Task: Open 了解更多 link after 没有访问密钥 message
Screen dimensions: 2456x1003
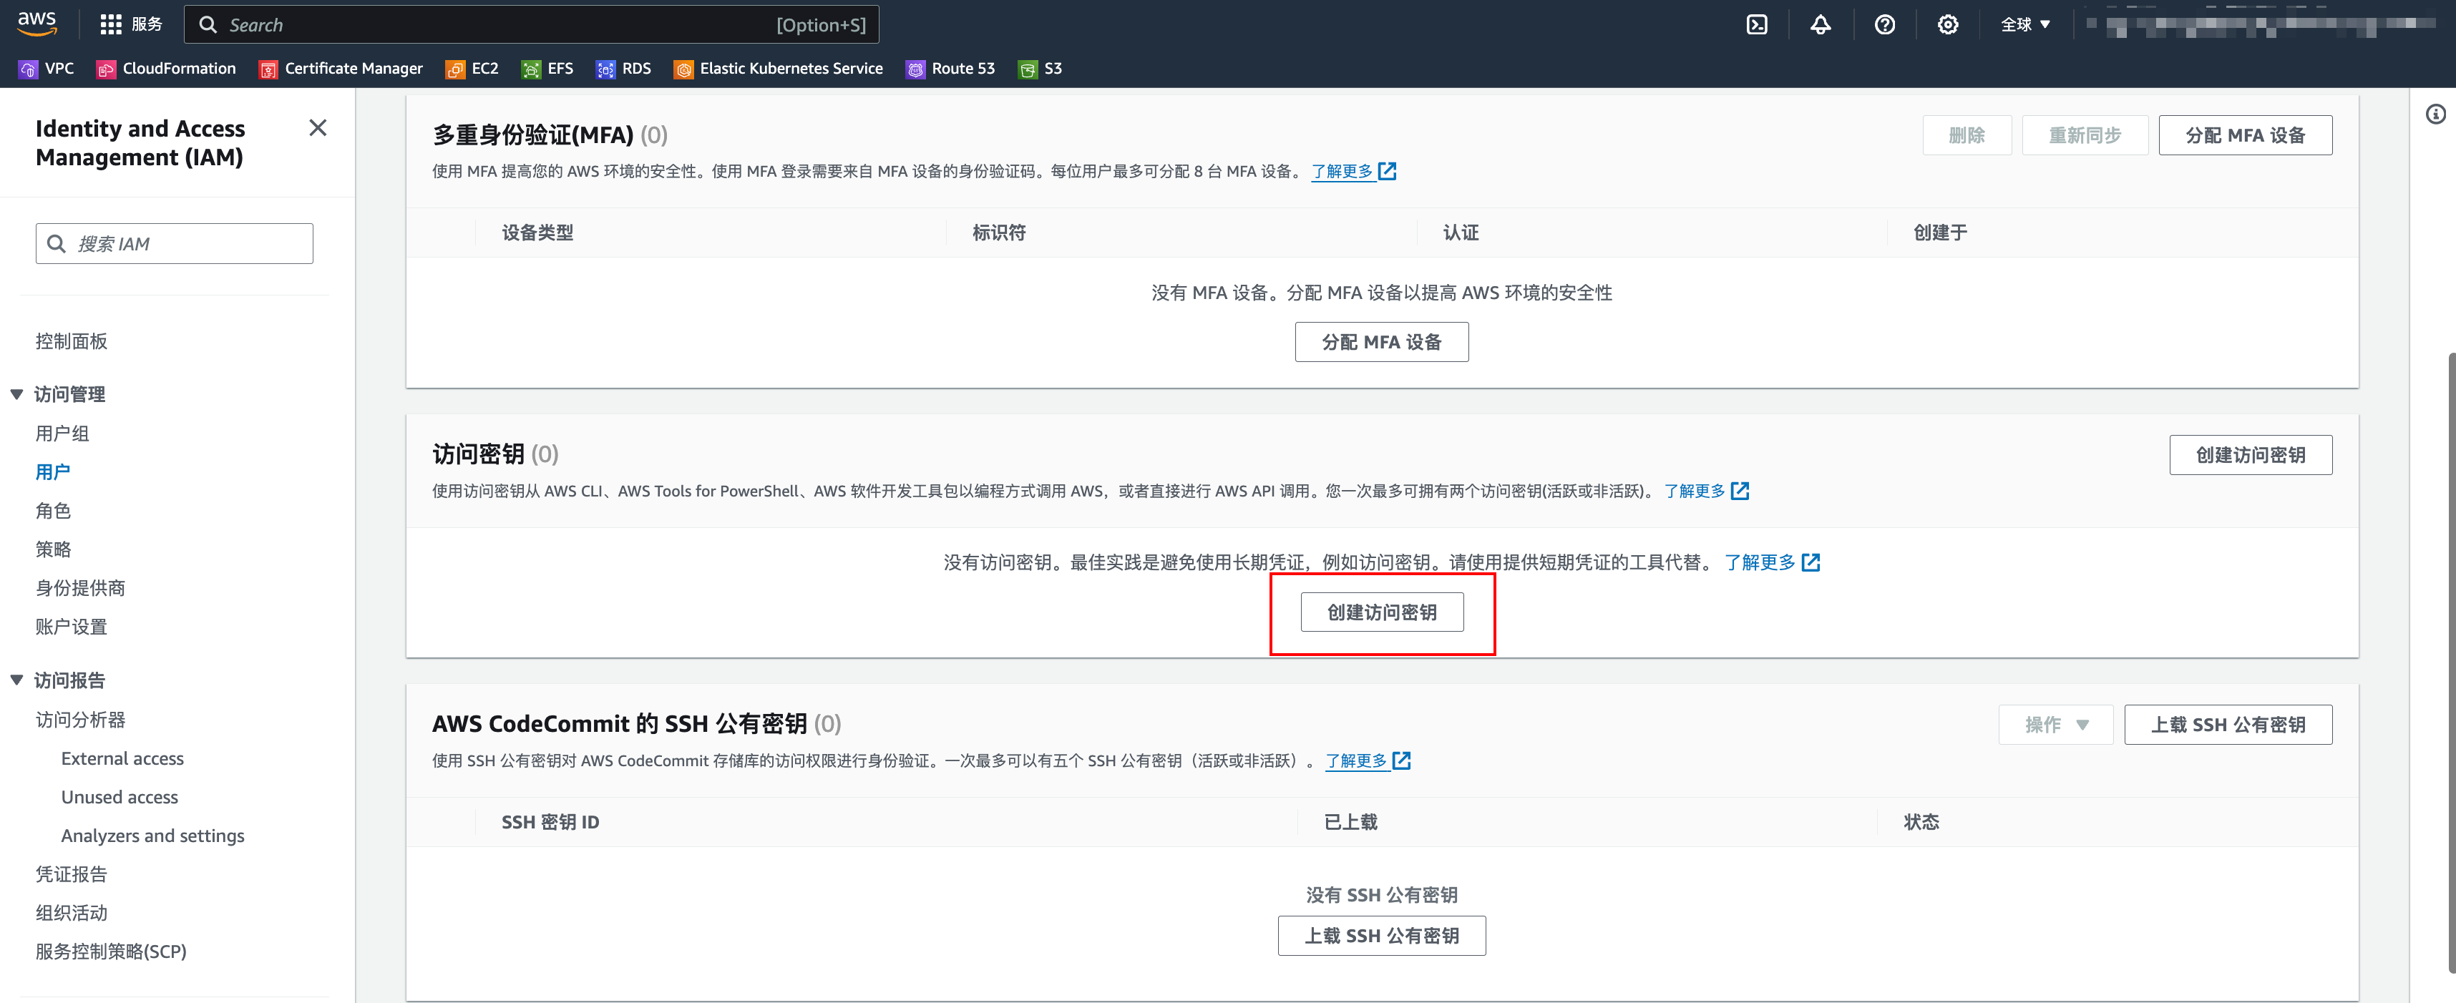Action: [x=1771, y=562]
